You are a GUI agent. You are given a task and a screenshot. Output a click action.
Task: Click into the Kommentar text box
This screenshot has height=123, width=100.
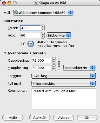click(x=64, y=99)
